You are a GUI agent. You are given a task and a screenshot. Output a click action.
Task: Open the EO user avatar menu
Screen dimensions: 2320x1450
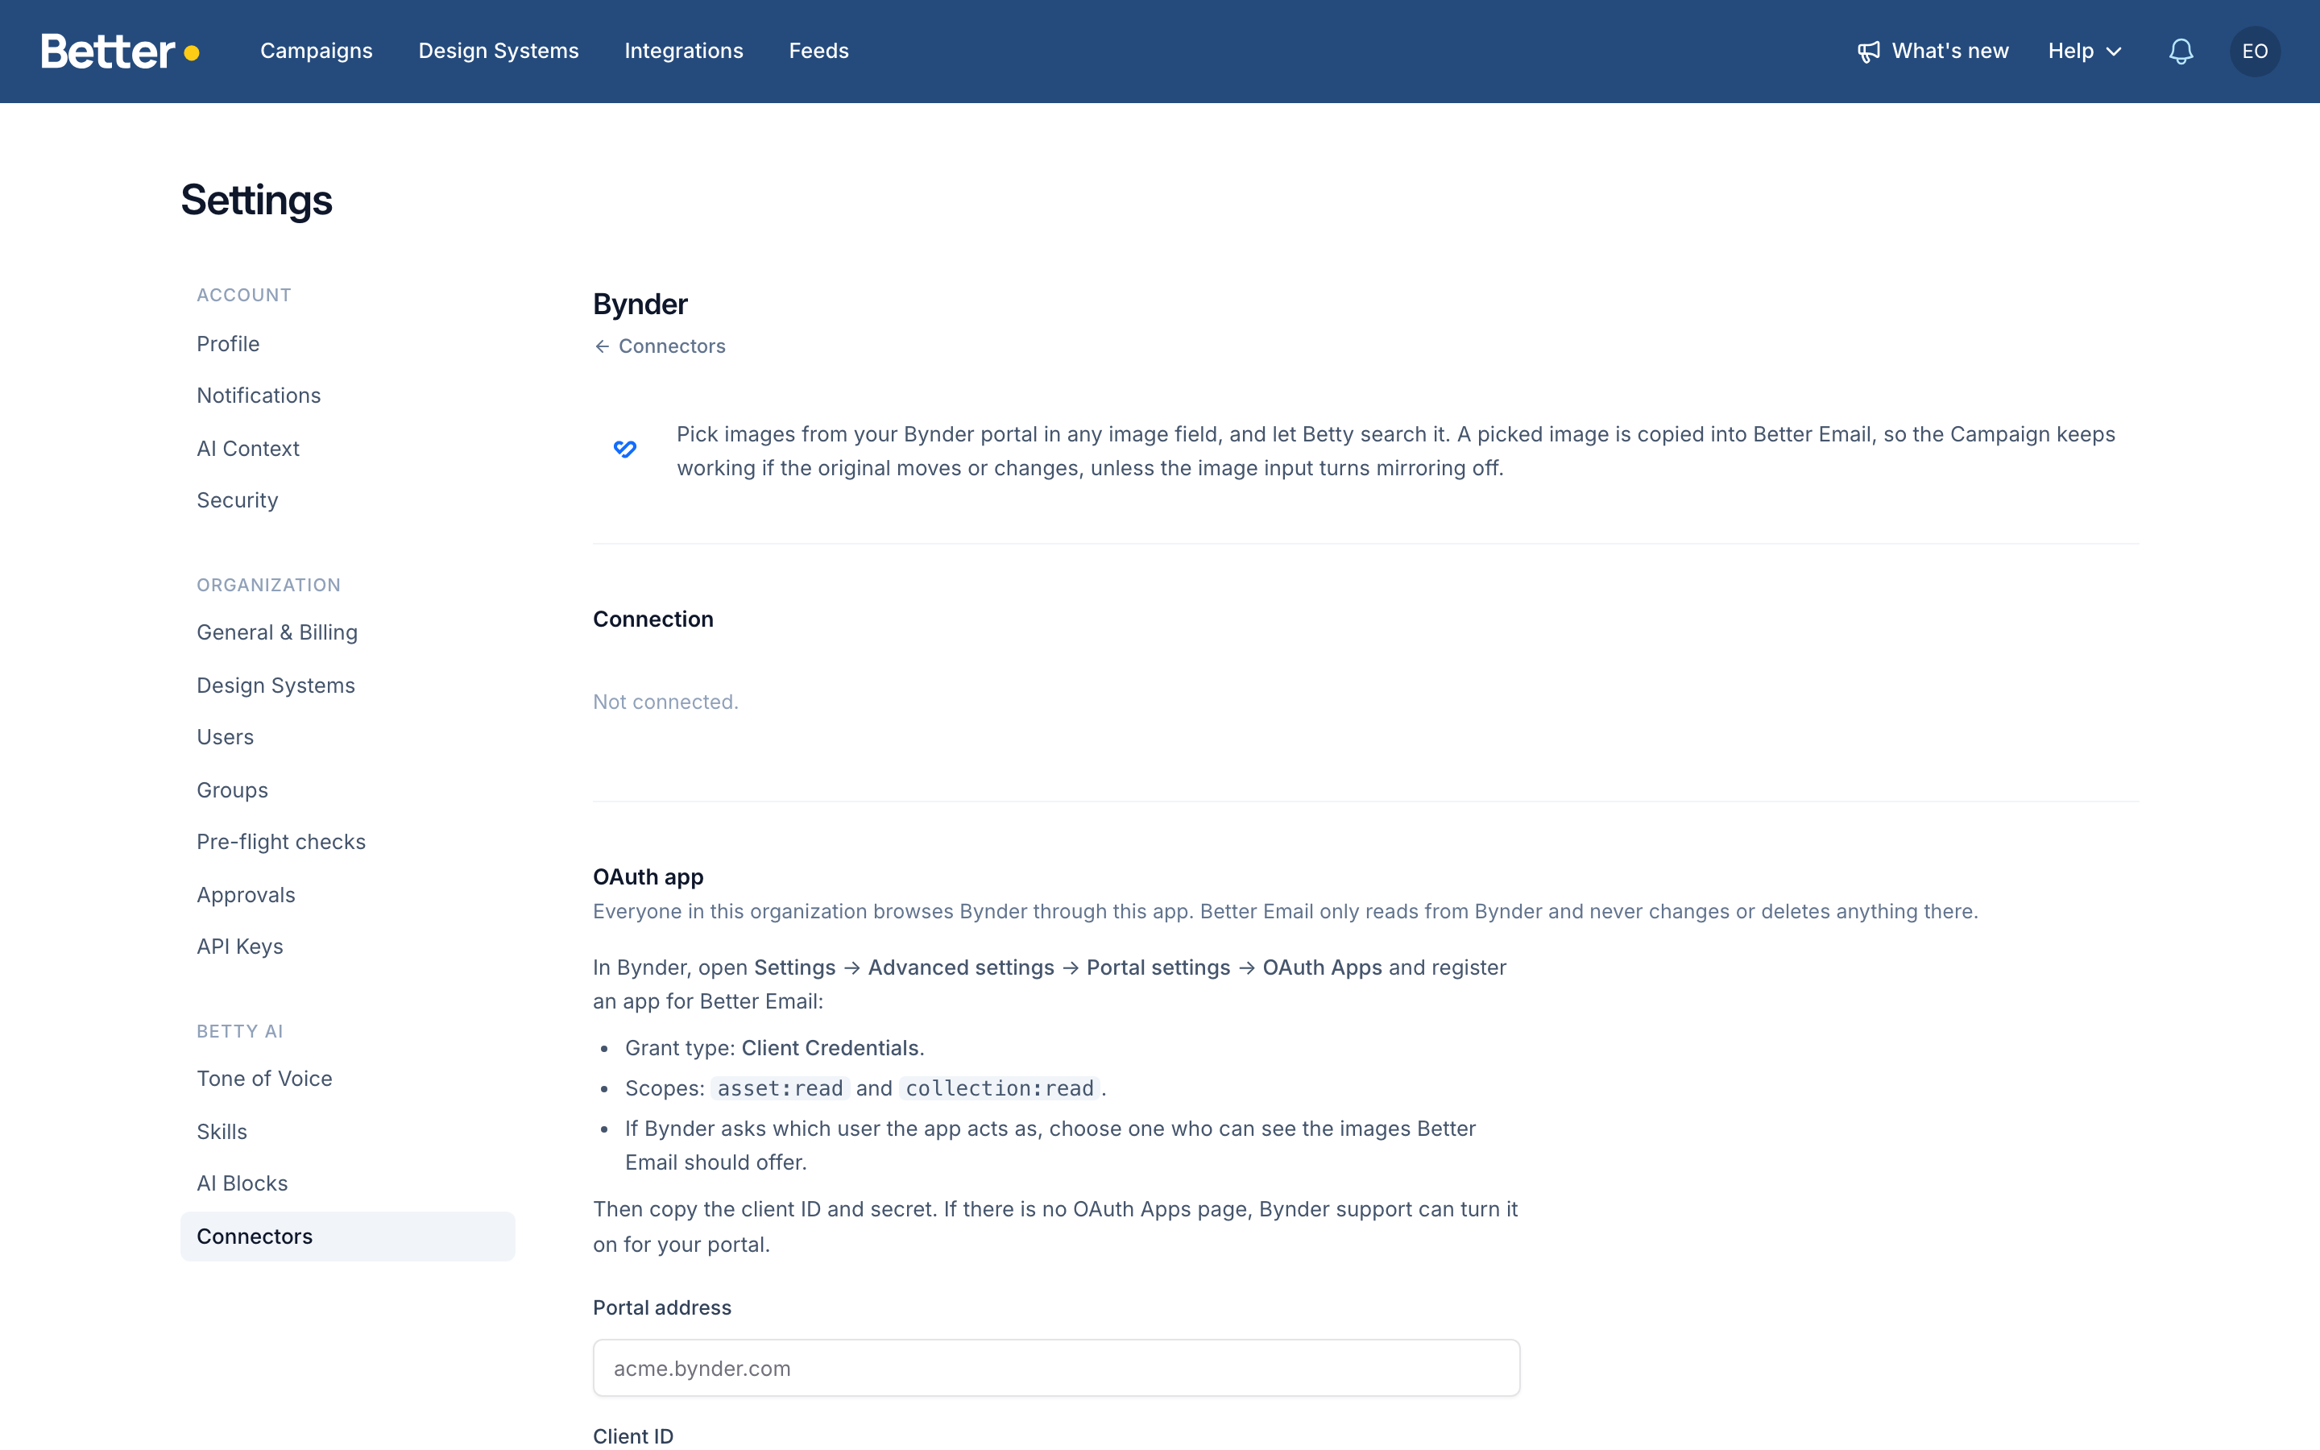tap(2255, 51)
